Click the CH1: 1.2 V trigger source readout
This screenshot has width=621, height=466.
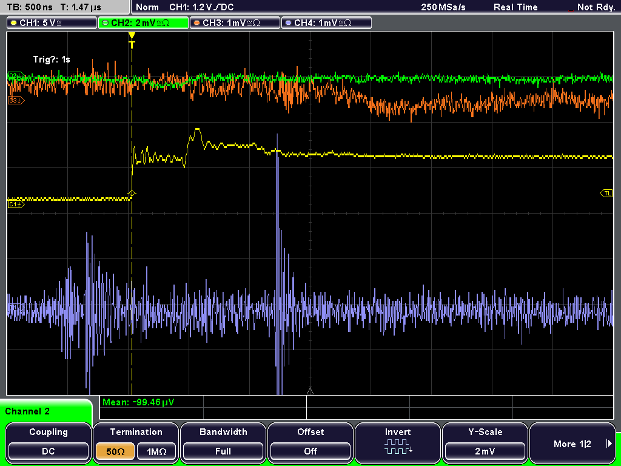(201, 7)
